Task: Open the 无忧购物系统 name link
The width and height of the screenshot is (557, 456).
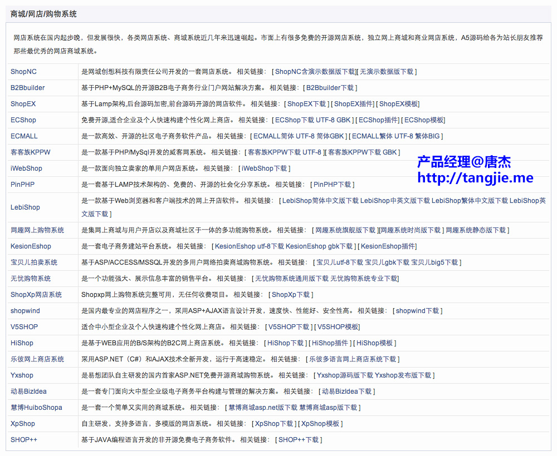Action: click(31, 279)
